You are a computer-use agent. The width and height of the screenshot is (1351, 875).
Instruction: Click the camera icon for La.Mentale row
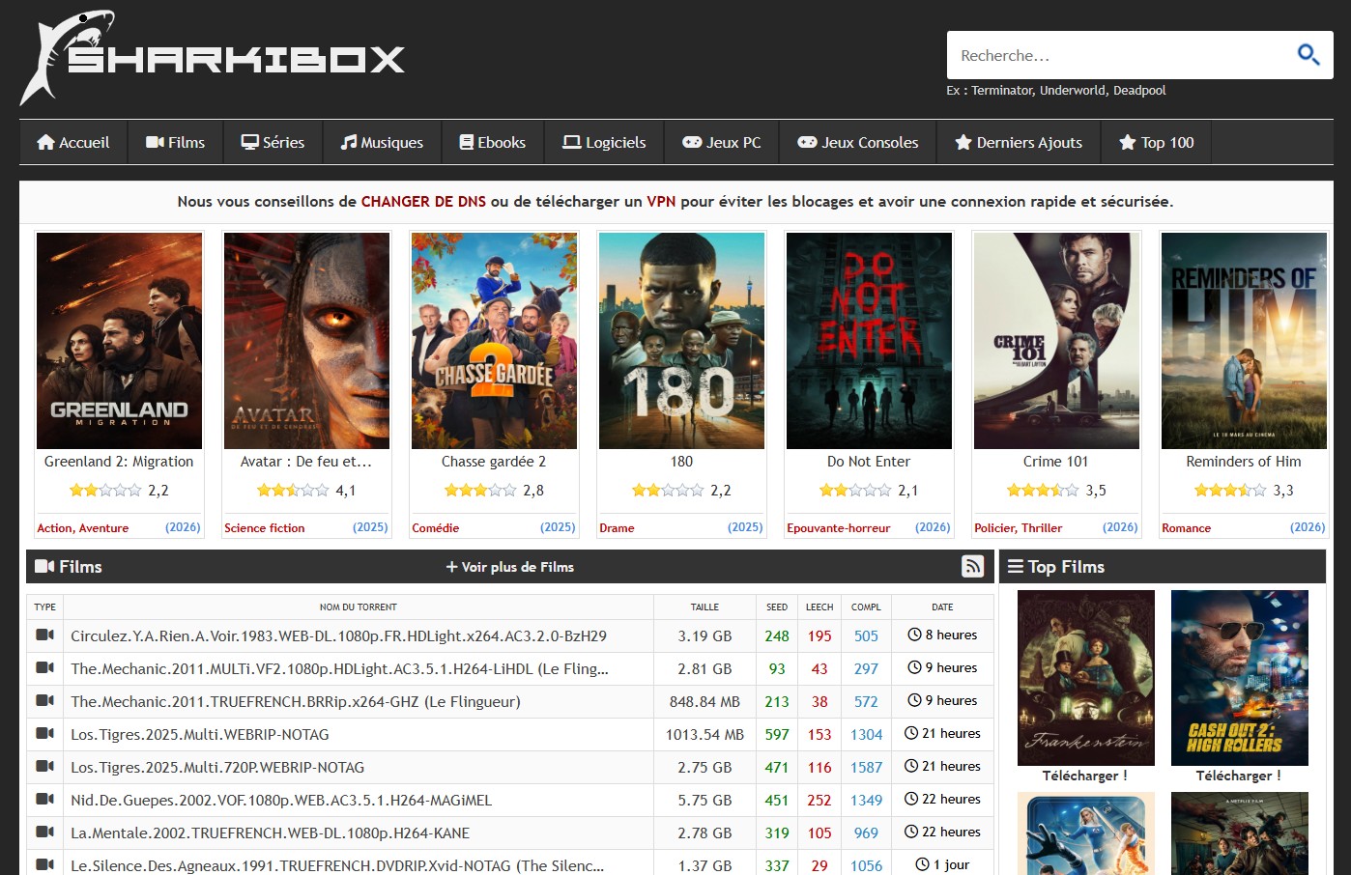[x=44, y=833]
